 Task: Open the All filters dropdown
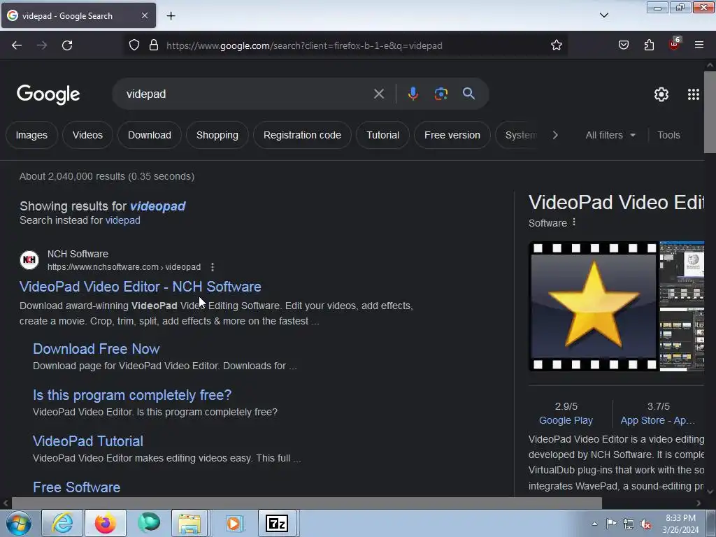click(x=610, y=135)
